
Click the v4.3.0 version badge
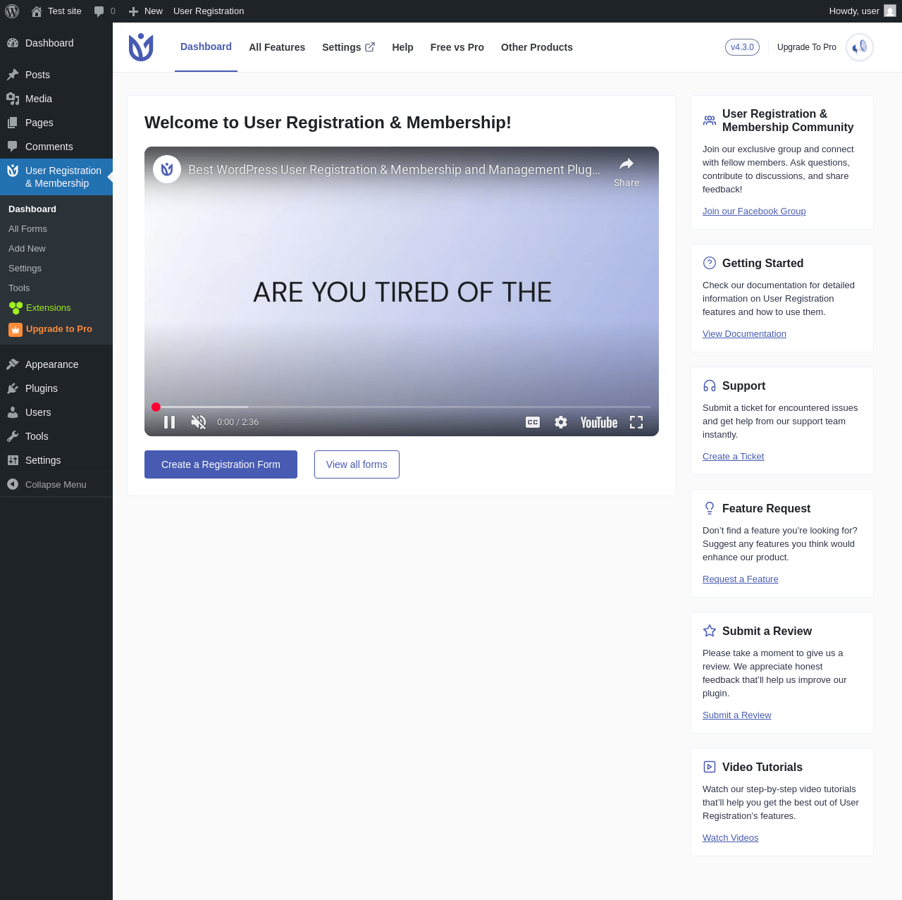[742, 47]
